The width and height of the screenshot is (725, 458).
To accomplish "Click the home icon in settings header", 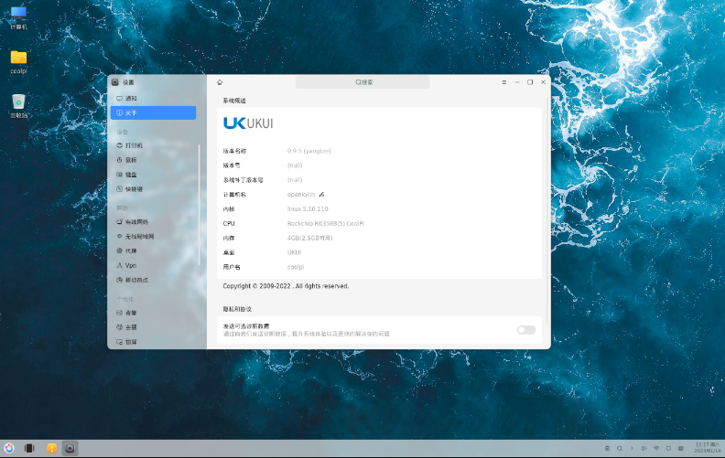I will coord(220,82).
